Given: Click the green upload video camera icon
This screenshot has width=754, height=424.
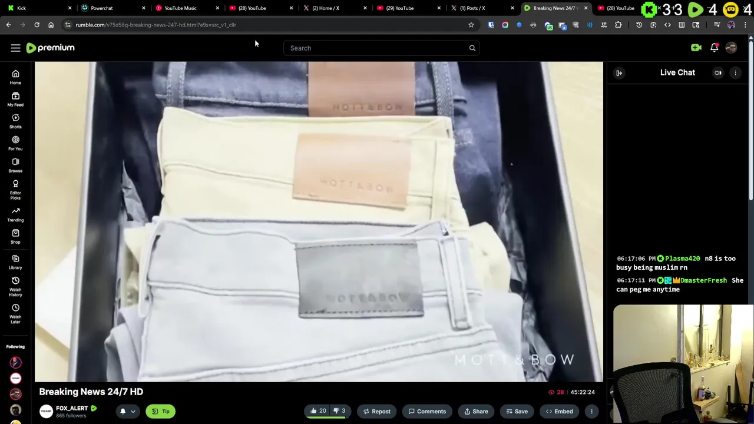Looking at the screenshot, I should [696, 48].
